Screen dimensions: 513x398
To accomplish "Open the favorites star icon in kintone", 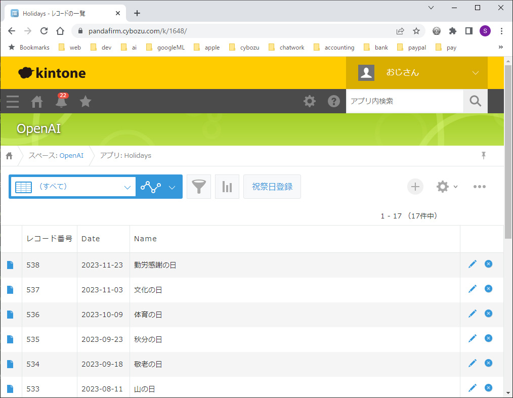I will [x=85, y=102].
